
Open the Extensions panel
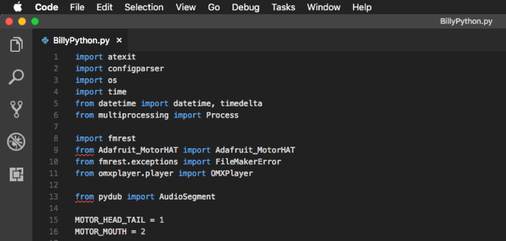[16, 175]
